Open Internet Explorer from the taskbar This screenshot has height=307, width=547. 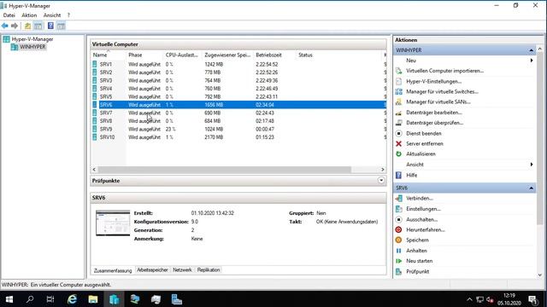click(x=72, y=299)
